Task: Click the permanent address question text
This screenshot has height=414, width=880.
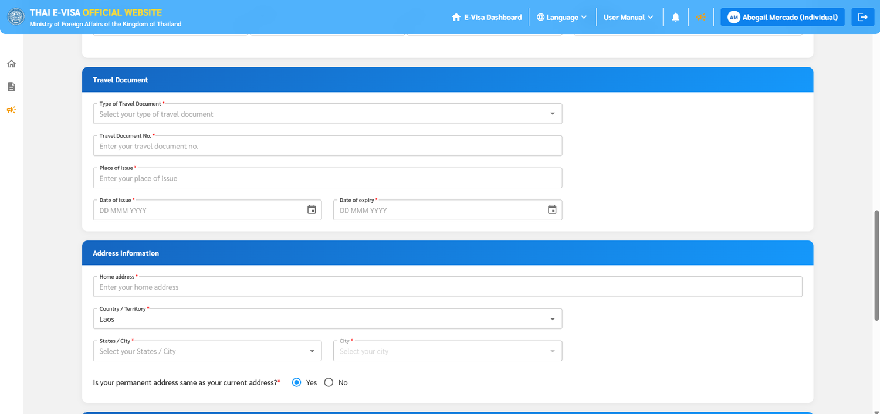Action: click(185, 382)
